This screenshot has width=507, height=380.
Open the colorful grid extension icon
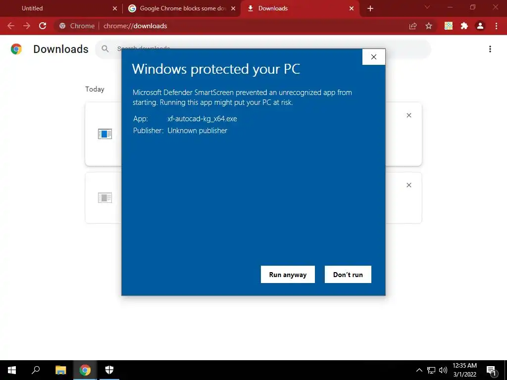coord(449,26)
